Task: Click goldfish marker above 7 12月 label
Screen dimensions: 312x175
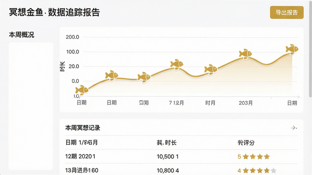Action: [177, 64]
